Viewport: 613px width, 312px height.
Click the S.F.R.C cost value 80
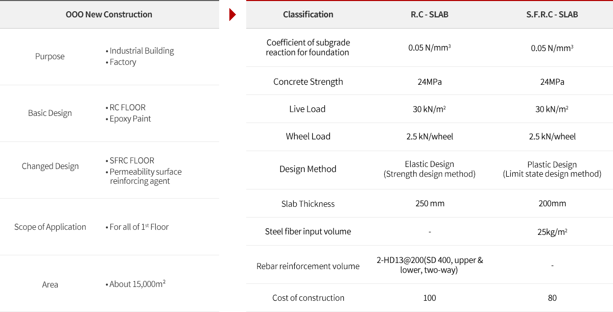tap(552, 298)
